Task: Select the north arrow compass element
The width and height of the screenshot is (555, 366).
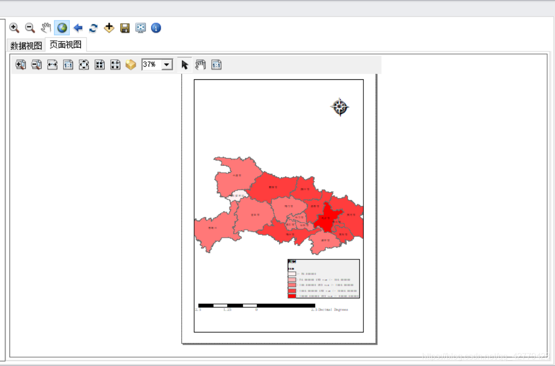Action: 340,107
